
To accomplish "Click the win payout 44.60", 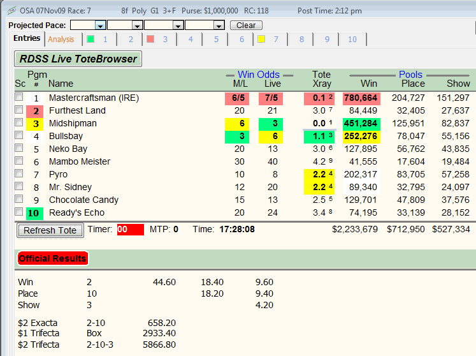I will tap(164, 282).
